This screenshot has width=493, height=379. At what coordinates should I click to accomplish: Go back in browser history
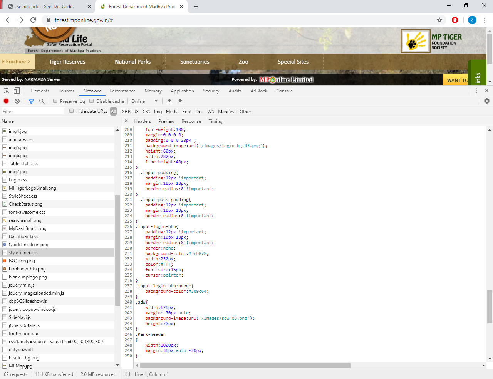click(8, 20)
